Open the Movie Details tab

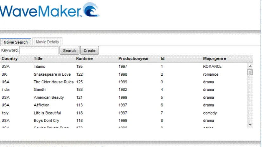pos(47,42)
